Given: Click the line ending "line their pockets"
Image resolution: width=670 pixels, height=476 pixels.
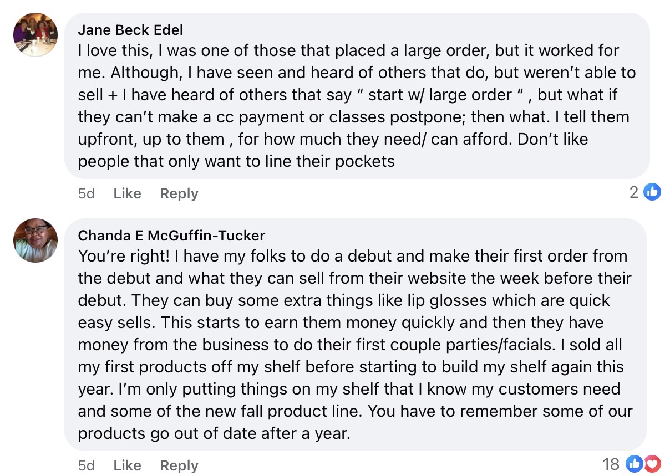Looking at the screenshot, I should point(236,161).
